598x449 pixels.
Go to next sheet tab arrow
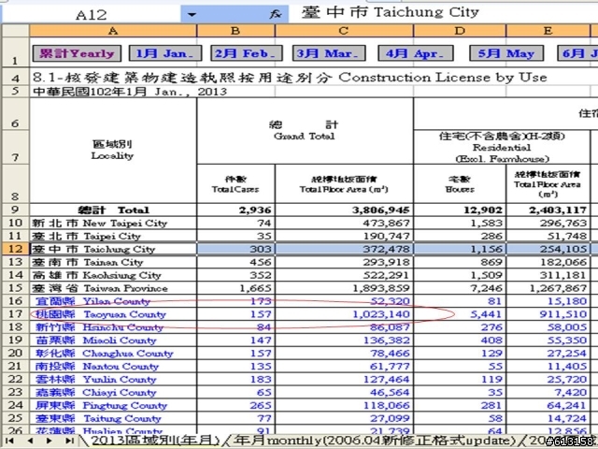49,441
